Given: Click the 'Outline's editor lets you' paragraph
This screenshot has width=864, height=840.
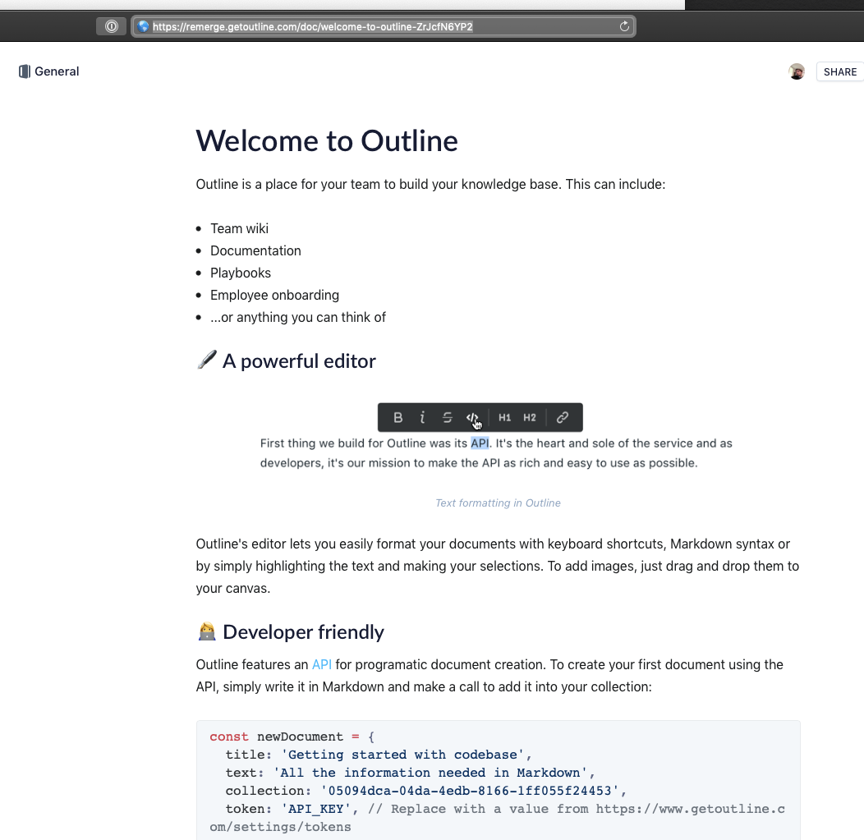Looking at the screenshot, I should pyautogui.click(x=498, y=567).
